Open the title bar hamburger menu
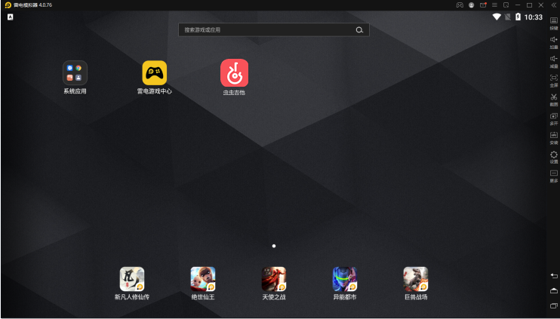The image size is (560, 319). (494, 5)
